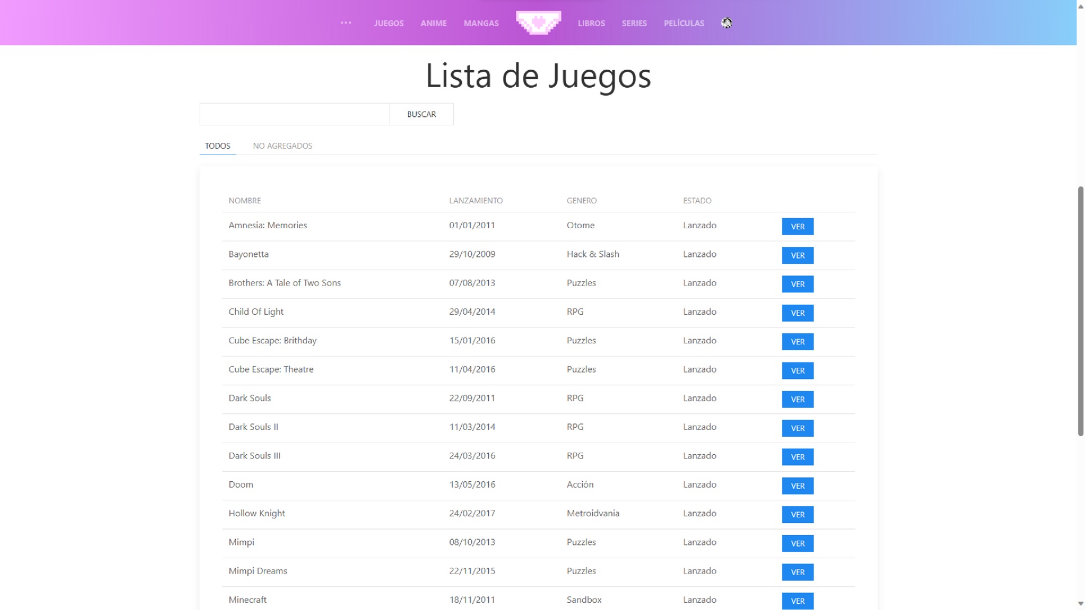
Task: Open the Juegos navigation item
Action: 388,23
